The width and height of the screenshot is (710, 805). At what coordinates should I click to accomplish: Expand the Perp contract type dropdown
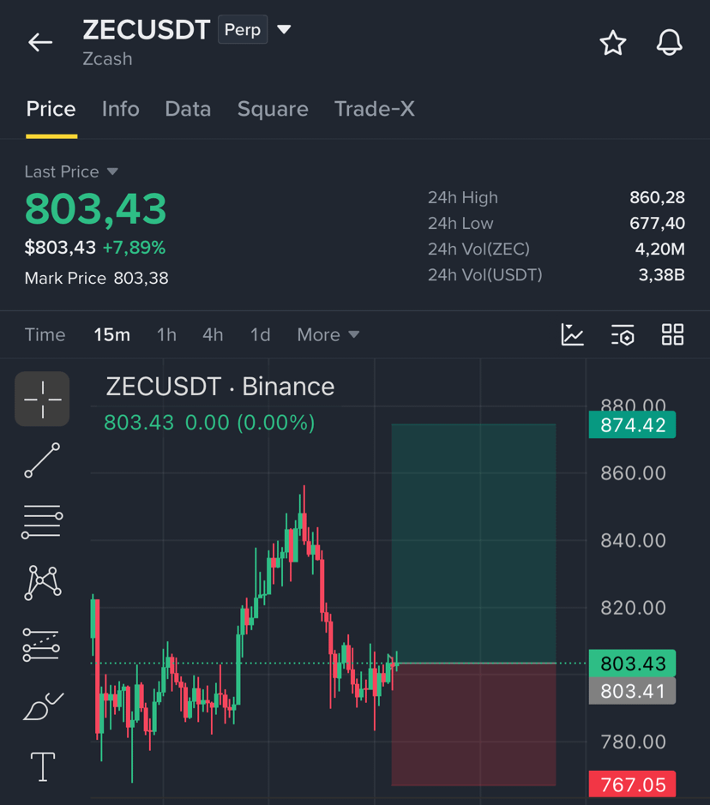(284, 29)
